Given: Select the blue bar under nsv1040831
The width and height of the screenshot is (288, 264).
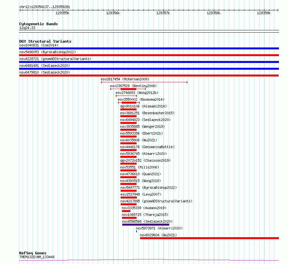Looking at the screenshot, I should point(149,48).
